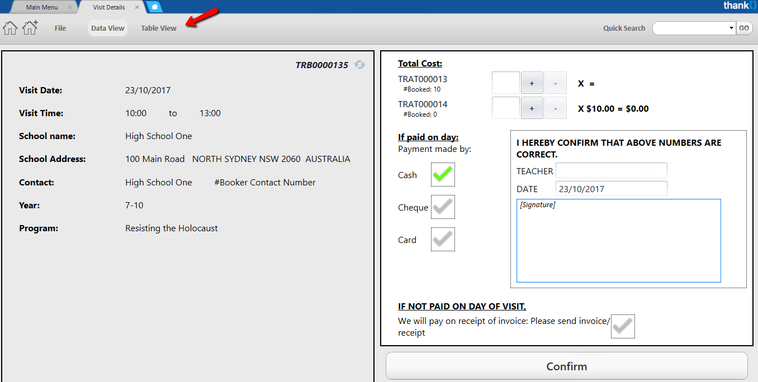Switch to Table View
Viewport: 758px width, 382px height.
159,28
